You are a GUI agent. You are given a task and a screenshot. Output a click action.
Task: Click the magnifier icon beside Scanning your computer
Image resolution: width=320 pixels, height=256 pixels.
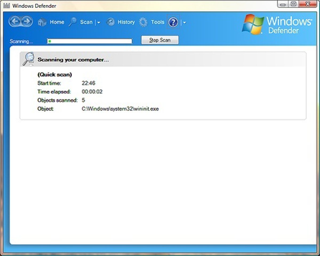coord(28,59)
